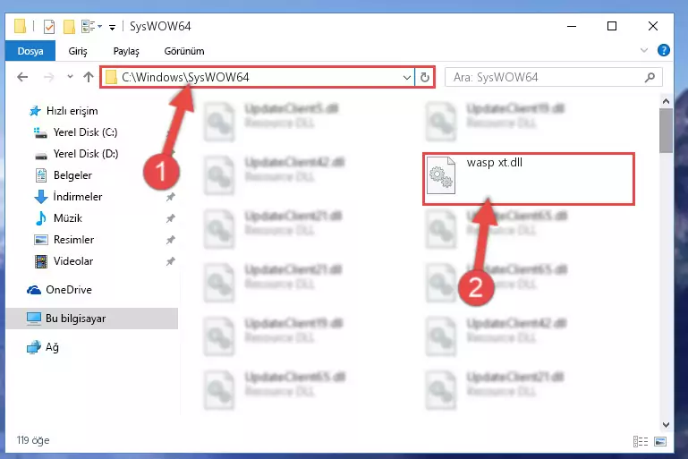Open the Müzik folder
The height and width of the screenshot is (459, 688).
click(x=58, y=218)
